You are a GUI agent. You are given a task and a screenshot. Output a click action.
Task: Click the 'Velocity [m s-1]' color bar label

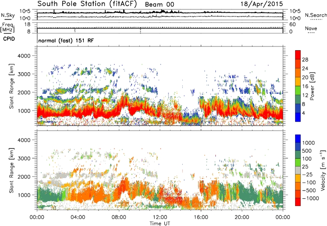(x=323, y=170)
